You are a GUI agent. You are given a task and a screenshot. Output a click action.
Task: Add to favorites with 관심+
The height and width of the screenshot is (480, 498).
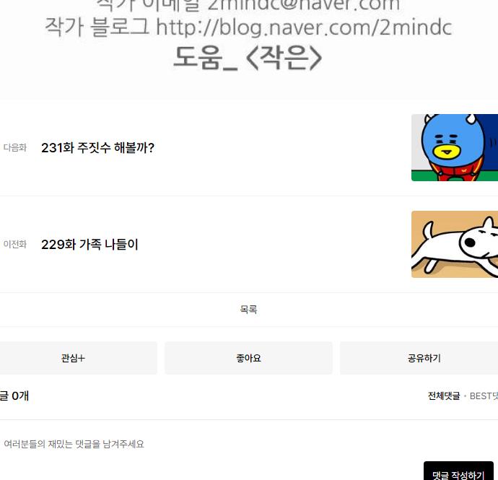pos(73,358)
